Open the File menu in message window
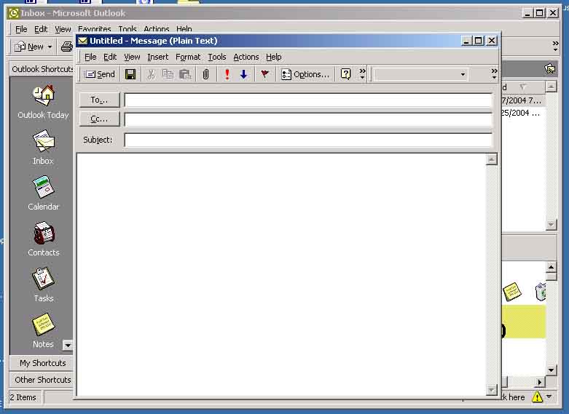The width and height of the screenshot is (569, 414). click(90, 57)
